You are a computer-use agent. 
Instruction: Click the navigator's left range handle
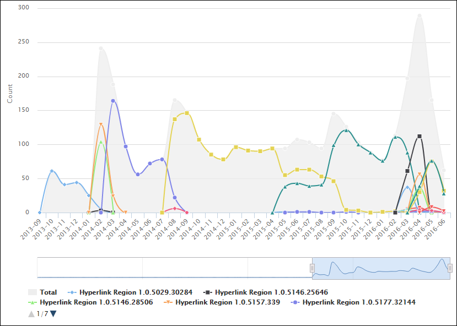coord(312,268)
